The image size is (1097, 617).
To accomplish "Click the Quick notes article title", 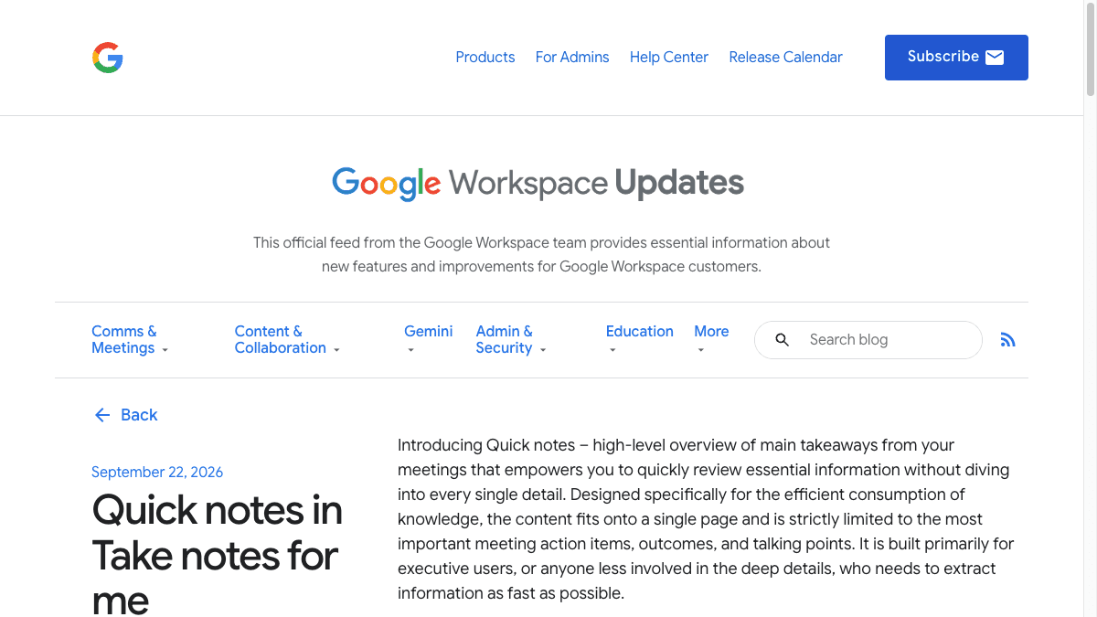I will [x=218, y=554].
